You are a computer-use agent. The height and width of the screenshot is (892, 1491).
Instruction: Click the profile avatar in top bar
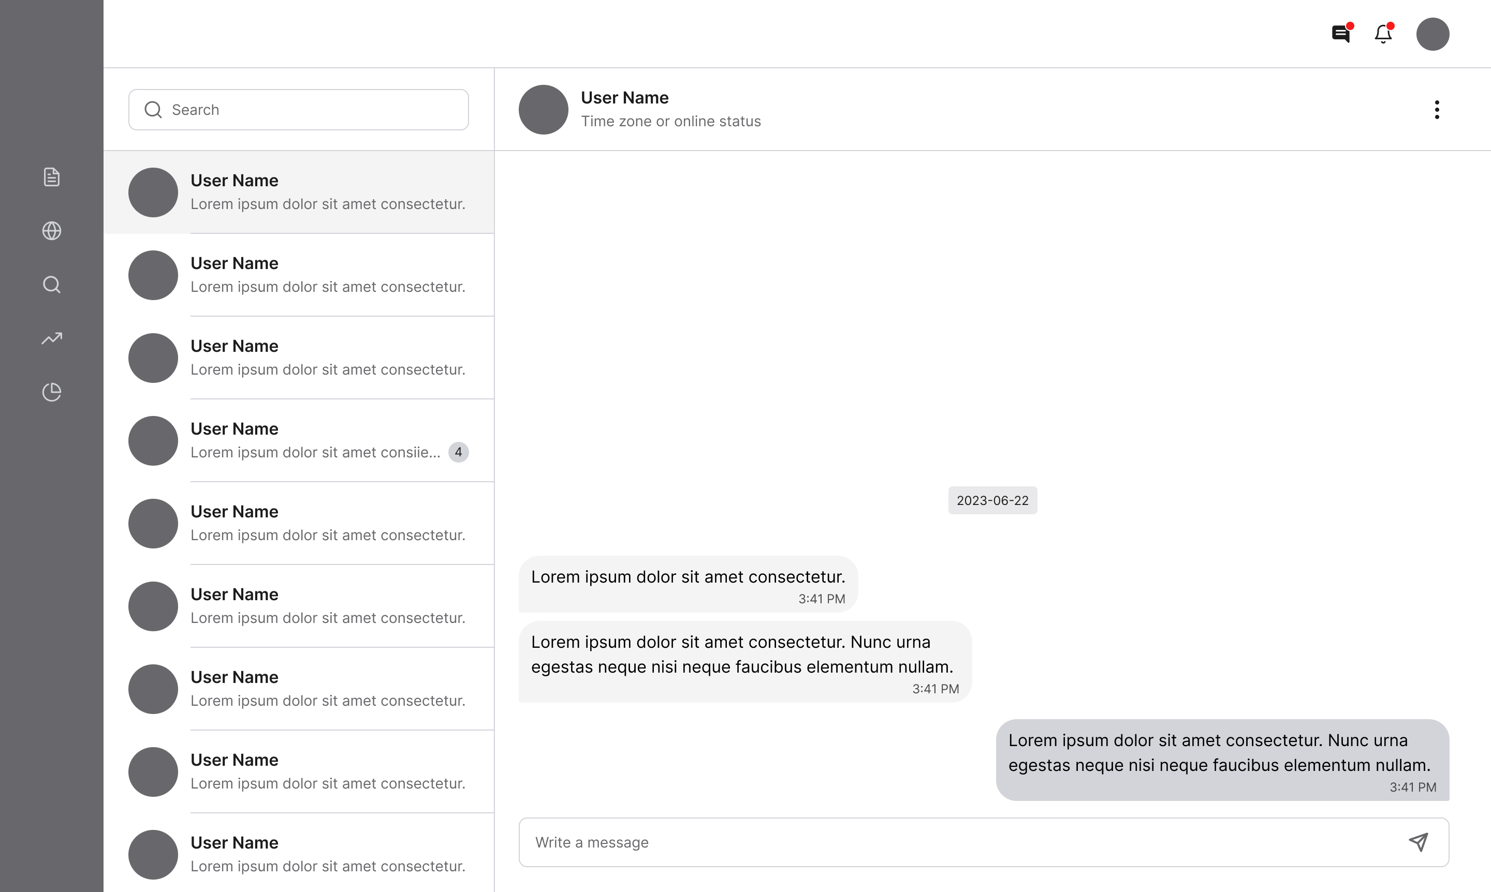tap(1432, 34)
